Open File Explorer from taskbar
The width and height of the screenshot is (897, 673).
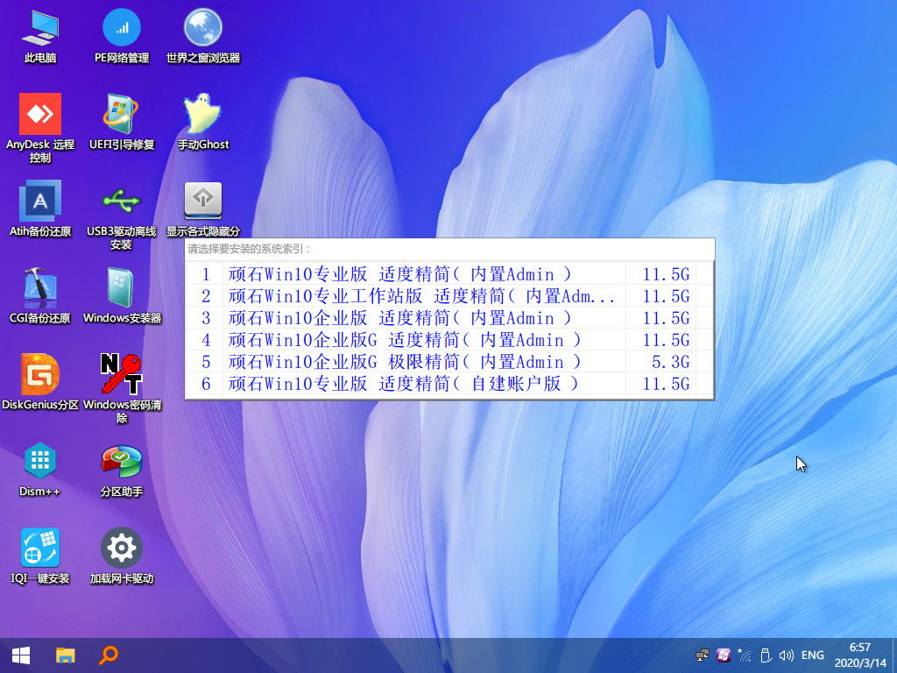click(66, 655)
